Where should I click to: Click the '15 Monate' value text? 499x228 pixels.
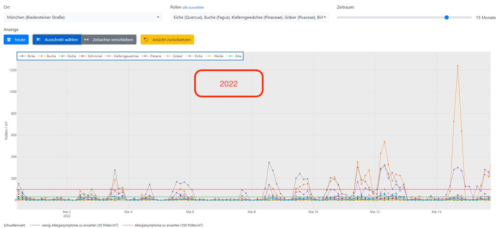[x=486, y=18]
